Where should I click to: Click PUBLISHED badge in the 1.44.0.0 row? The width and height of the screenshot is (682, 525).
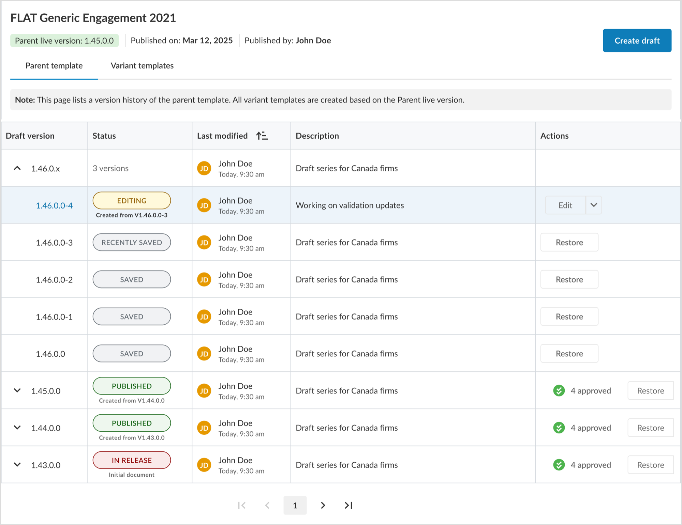tap(132, 423)
